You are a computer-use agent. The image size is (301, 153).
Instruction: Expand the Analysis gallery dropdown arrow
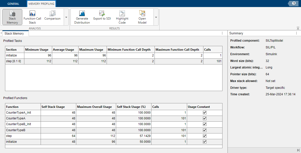(x=66, y=17)
